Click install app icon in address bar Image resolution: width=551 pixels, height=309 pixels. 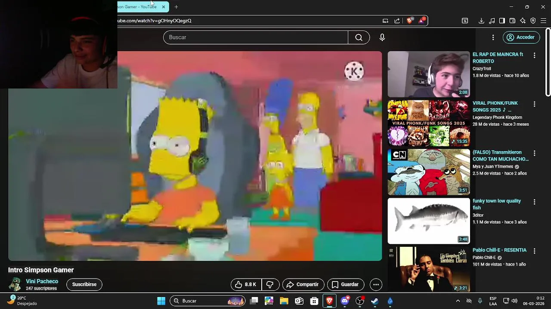[385, 21]
